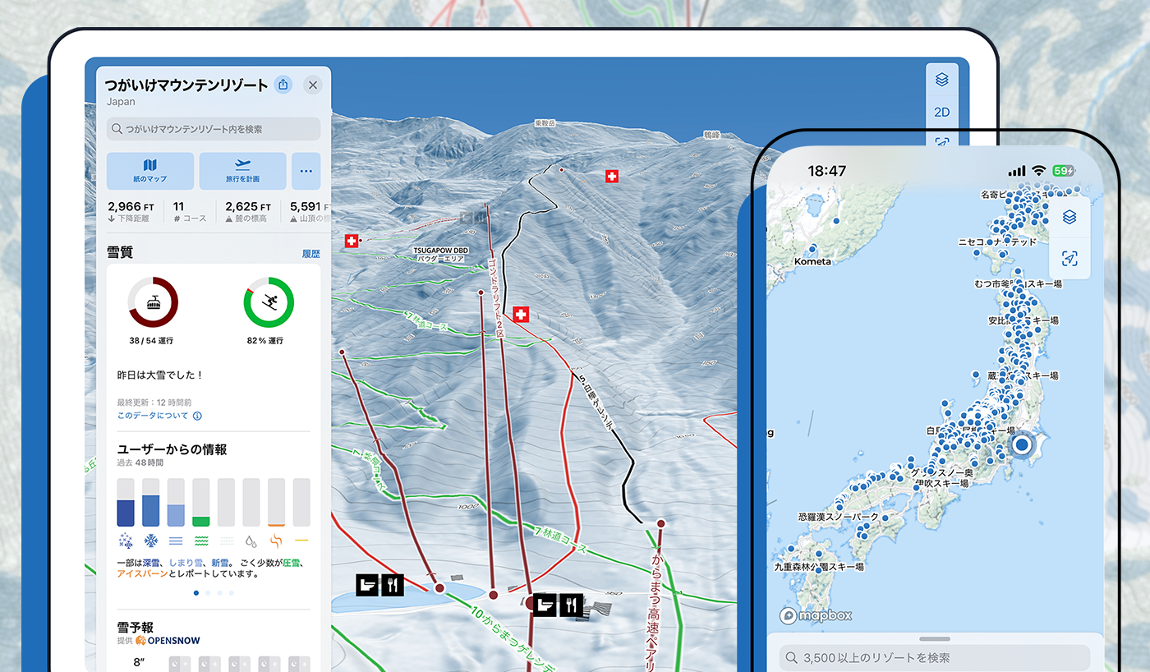
Task: Click the layers icon on the phone map
Action: [1069, 217]
